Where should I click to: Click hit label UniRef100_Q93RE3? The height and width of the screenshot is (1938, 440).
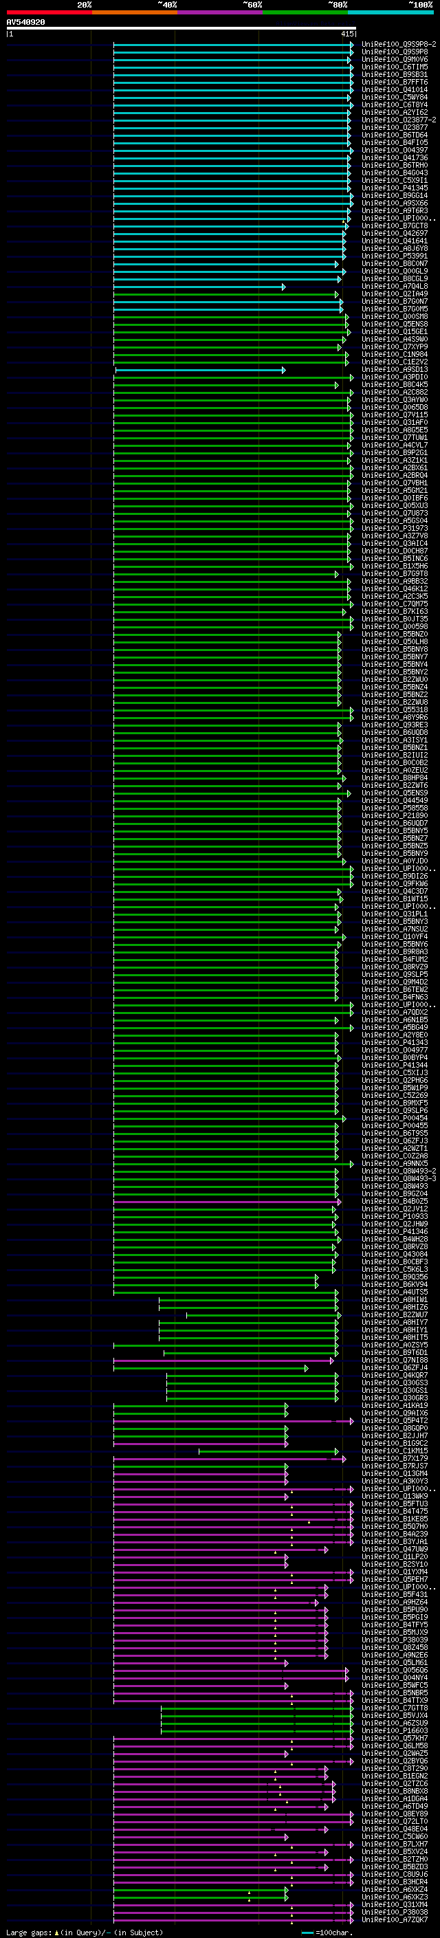point(394,725)
